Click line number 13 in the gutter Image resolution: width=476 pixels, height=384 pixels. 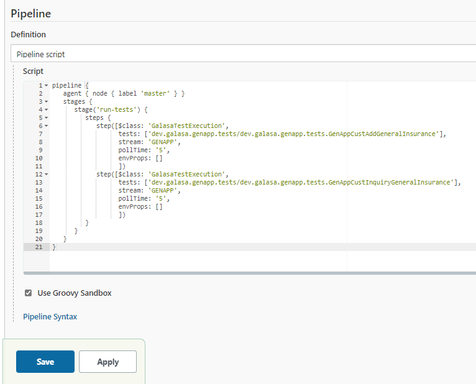pyautogui.click(x=39, y=183)
